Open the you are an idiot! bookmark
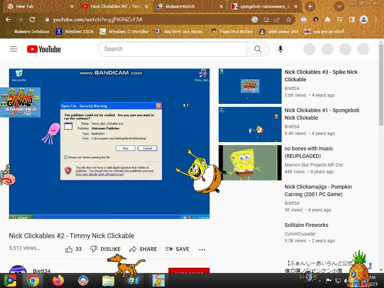This screenshot has width=384, height=288. pyautogui.click(x=324, y=31)
